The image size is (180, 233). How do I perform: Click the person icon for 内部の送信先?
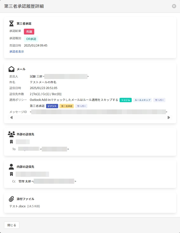pos(11,167)
